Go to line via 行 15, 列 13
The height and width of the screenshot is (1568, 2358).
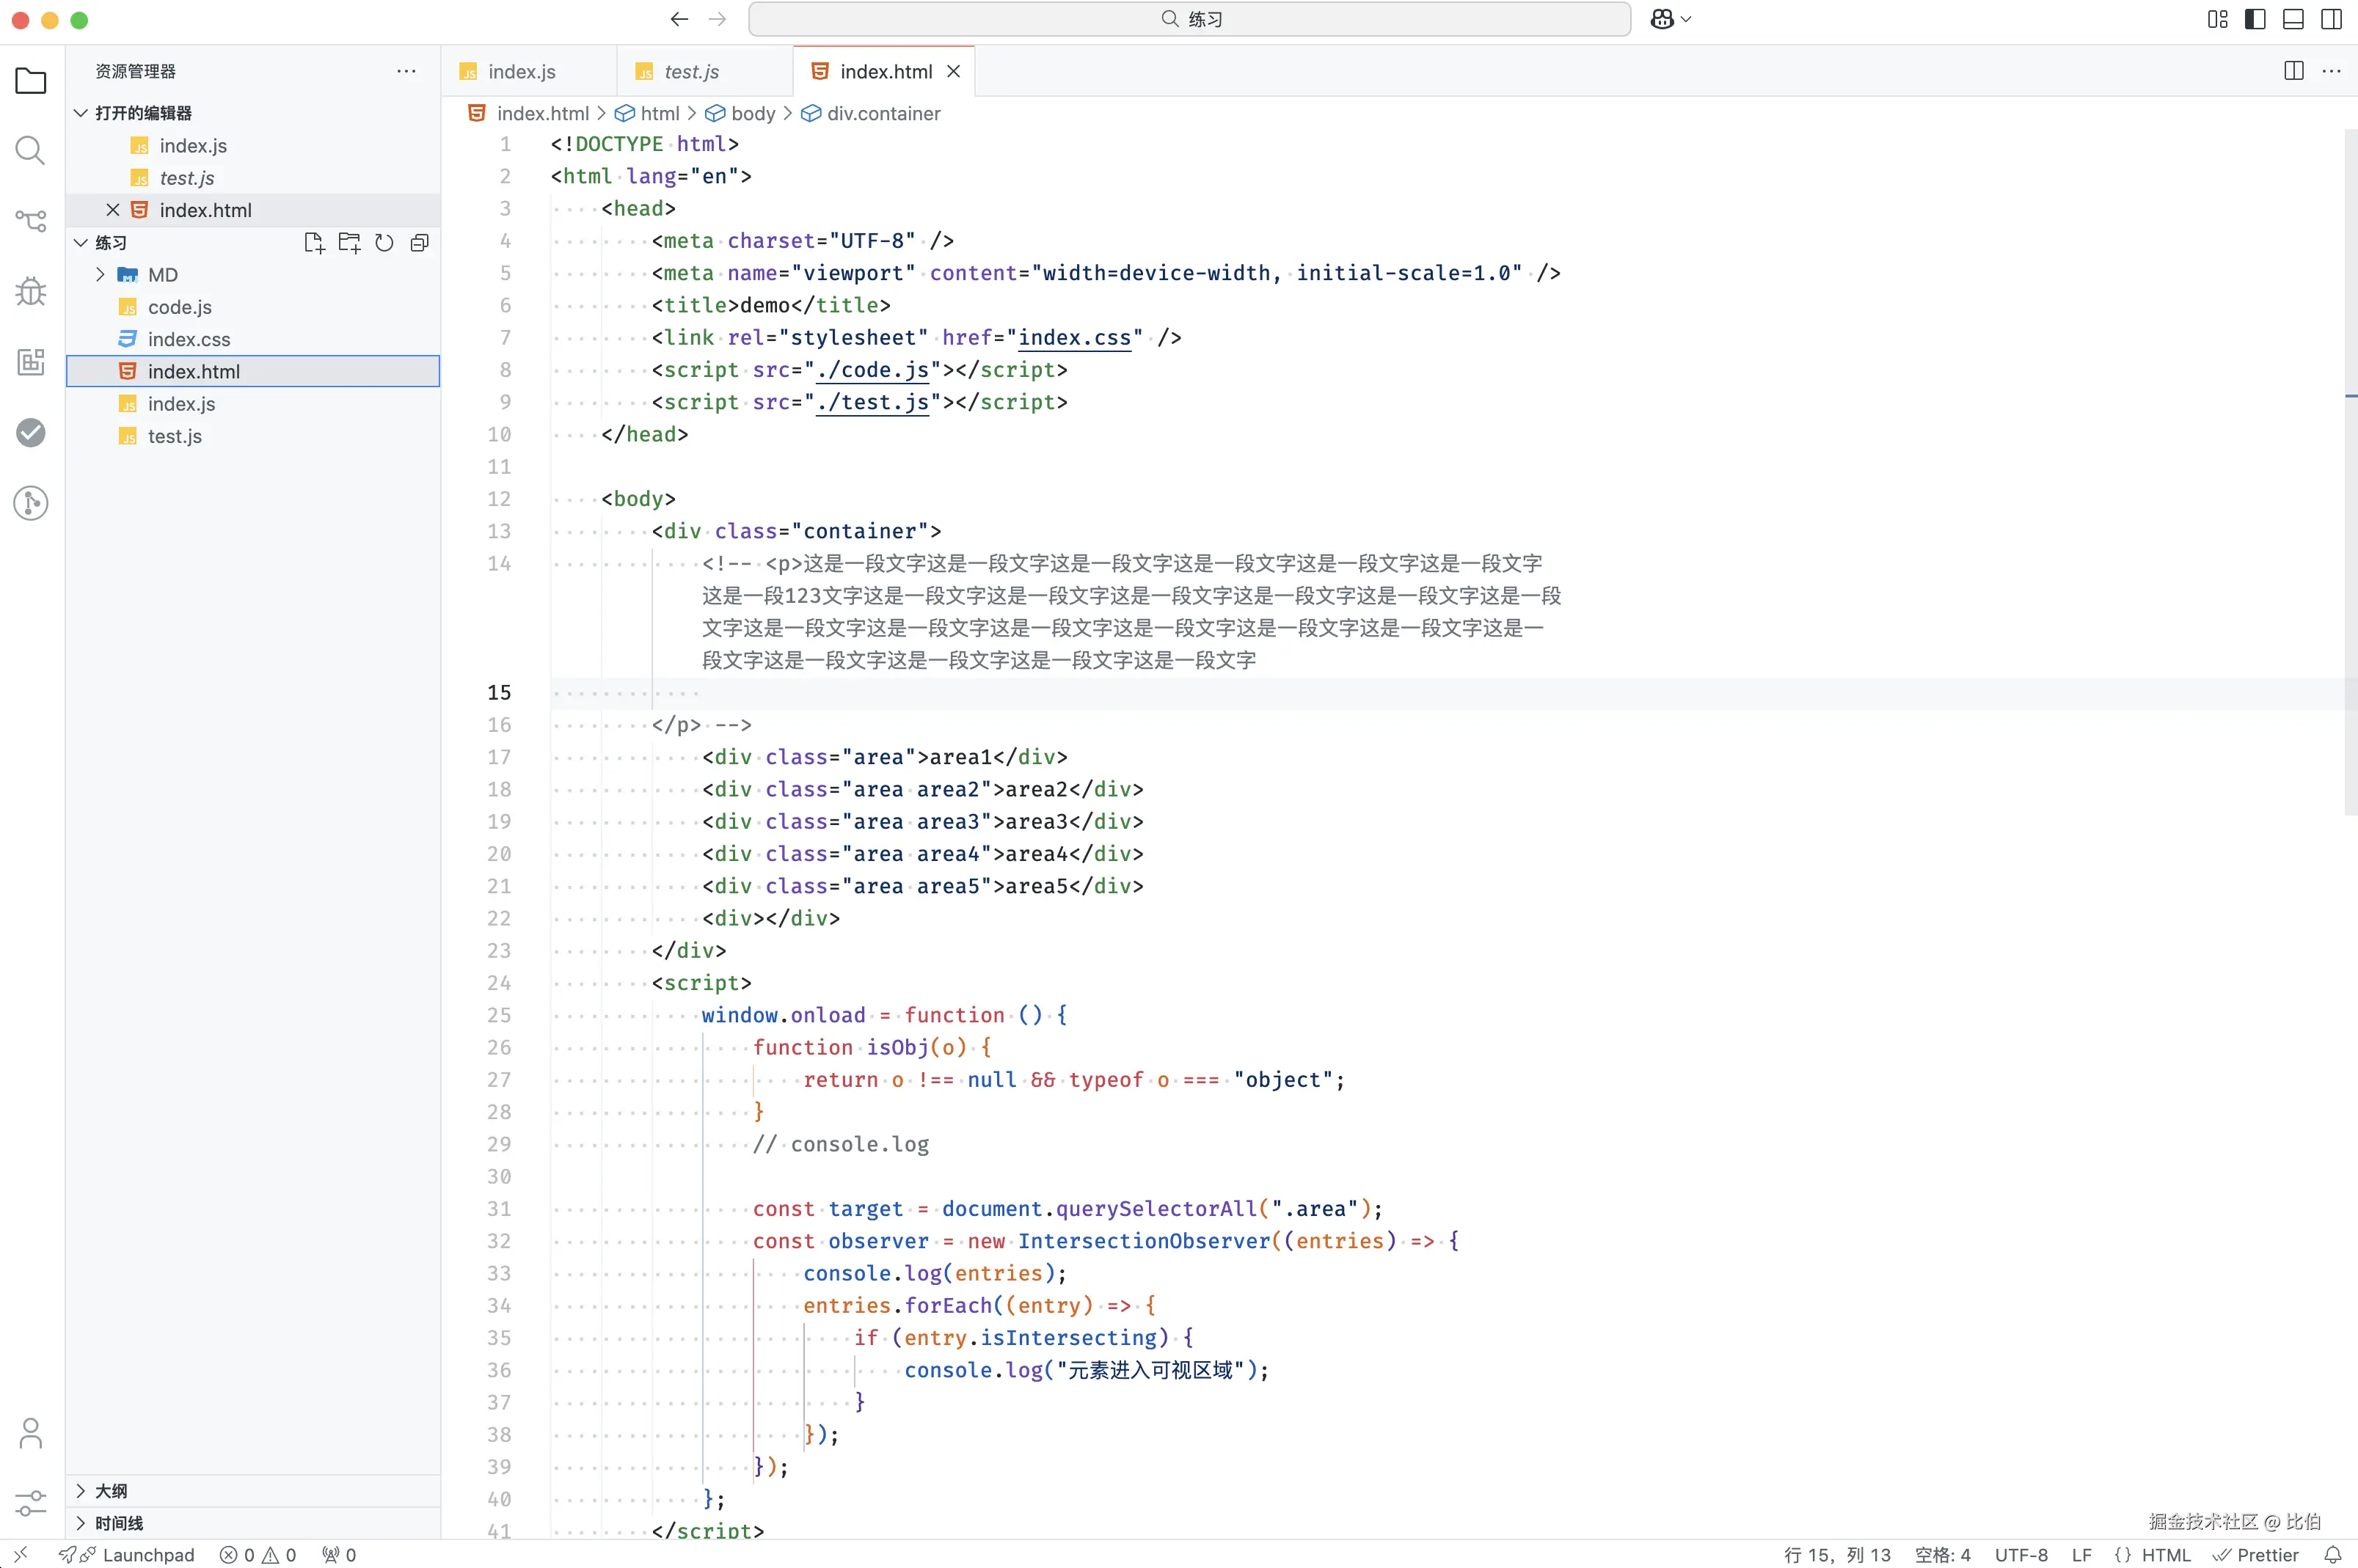(1837, 1554)
